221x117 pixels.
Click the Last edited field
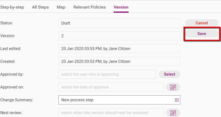[119, 49]
